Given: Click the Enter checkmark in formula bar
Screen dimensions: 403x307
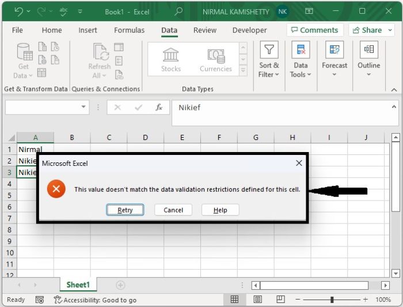Looking at the screenshot, I should pos(138,107).
